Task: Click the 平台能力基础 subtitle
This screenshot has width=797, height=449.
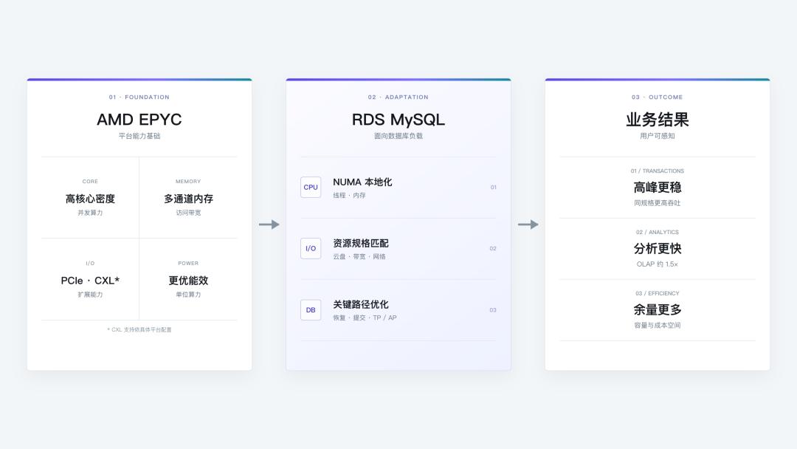Action: click(x=139, y=136)
